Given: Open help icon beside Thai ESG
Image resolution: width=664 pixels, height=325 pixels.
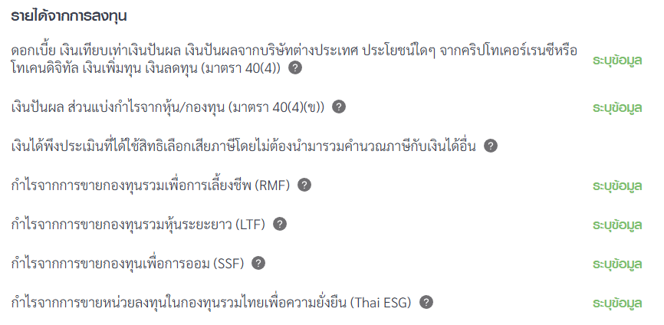Looking at the screenshot, I should click(426, 302).
